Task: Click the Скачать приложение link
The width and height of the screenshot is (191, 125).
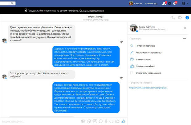Action: pyautogui.click(x=91, y=11)
